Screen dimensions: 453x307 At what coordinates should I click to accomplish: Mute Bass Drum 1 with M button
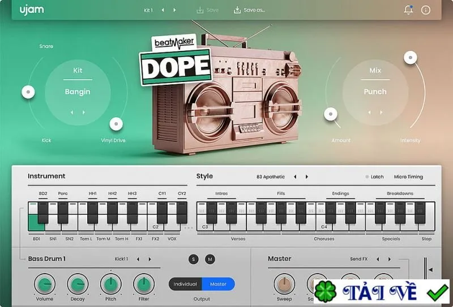tap(210, 259)
